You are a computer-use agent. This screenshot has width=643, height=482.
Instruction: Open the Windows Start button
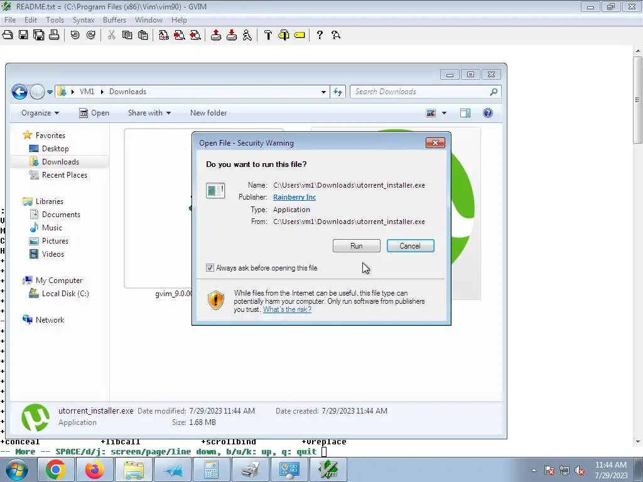16,469
